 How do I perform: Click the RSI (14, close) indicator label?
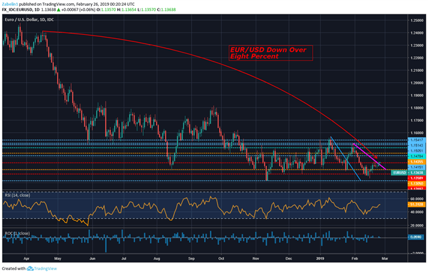point(17,196)
